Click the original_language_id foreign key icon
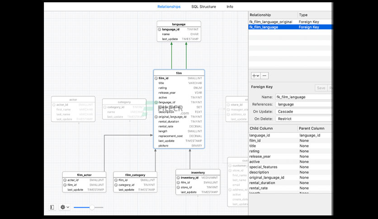The image size is (378, 219). (156, 117)
